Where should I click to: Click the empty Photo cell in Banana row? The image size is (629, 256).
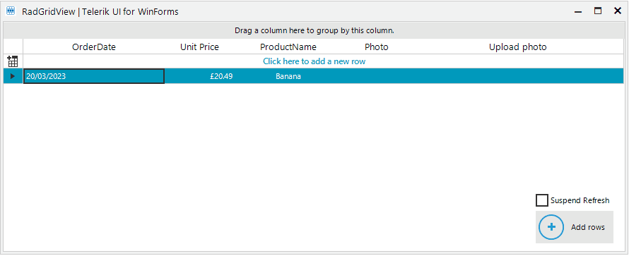point(376,76)
